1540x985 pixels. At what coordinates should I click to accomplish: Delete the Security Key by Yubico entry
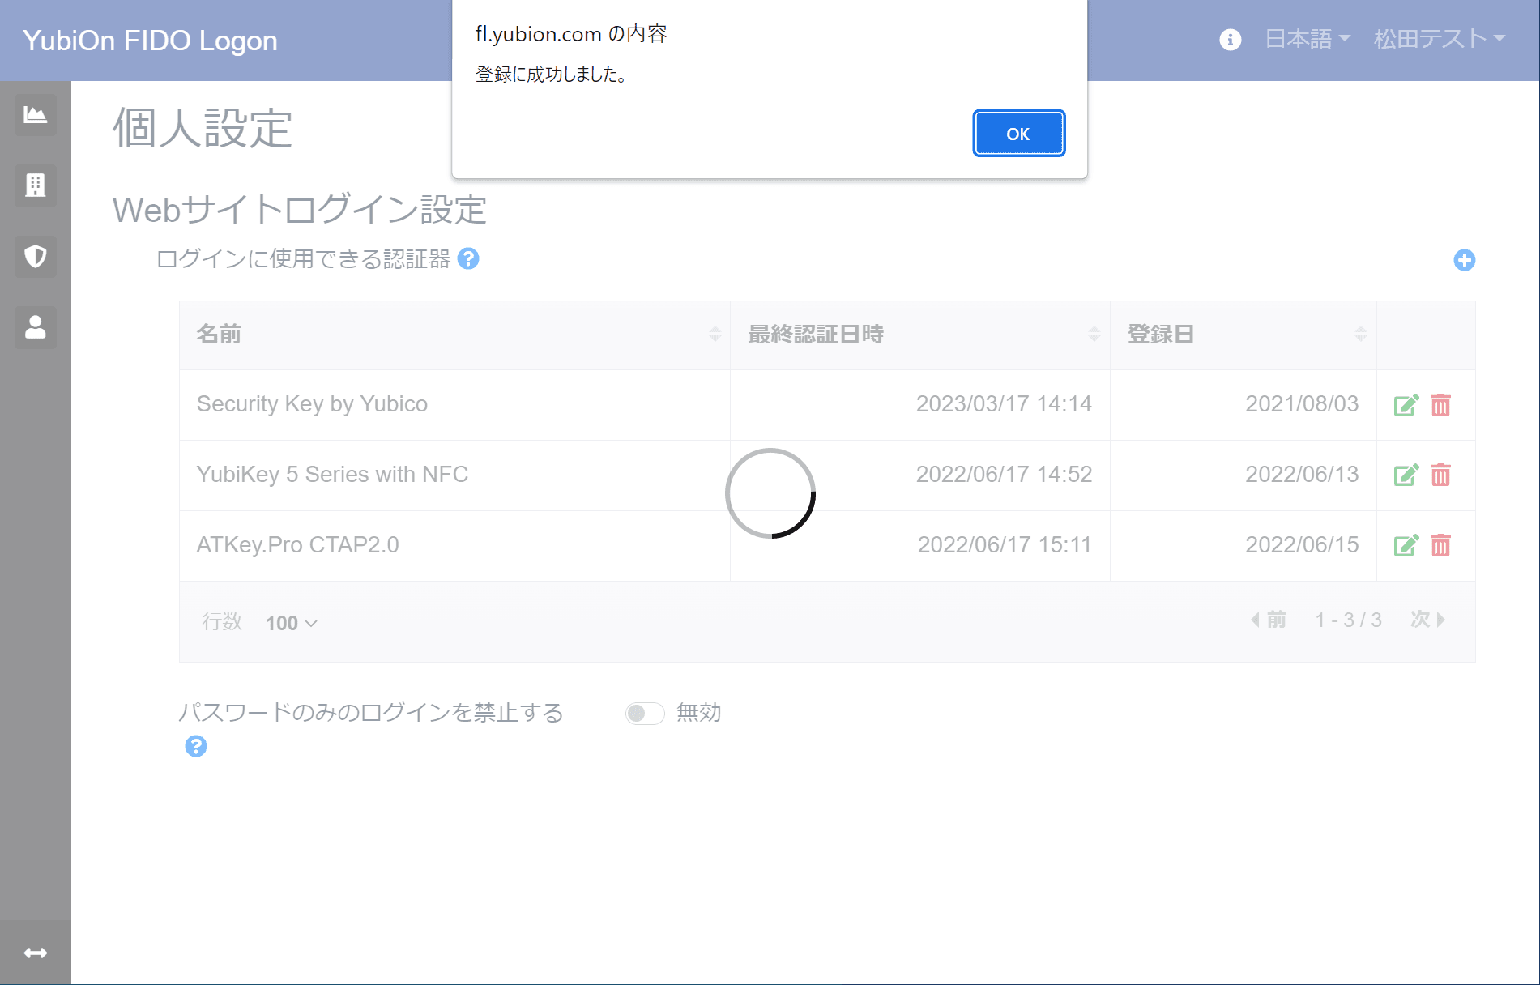tap(1440, 405)
